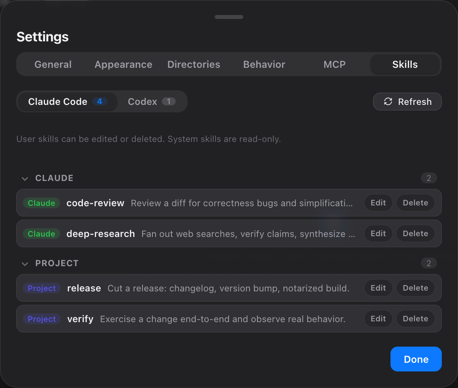The width and height of the screenshot is (458, 388).
Task: Click the CLAUDE section count badge
Action: click(x=429, y=178)
